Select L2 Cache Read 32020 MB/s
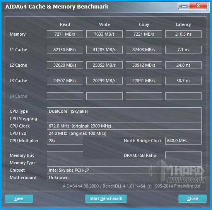Viewport: 212px width, 210px height. [x=65, y=65]
